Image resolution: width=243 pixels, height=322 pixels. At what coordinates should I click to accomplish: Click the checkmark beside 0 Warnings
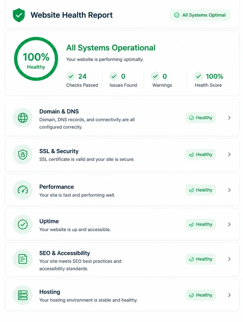(155, 76)
